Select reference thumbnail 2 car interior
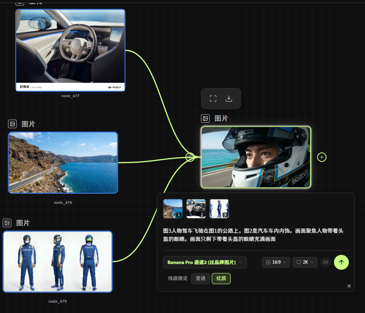This screenshot has width=365, height=313. 196,209
